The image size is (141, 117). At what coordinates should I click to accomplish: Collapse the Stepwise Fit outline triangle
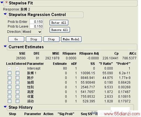[2, 2]
